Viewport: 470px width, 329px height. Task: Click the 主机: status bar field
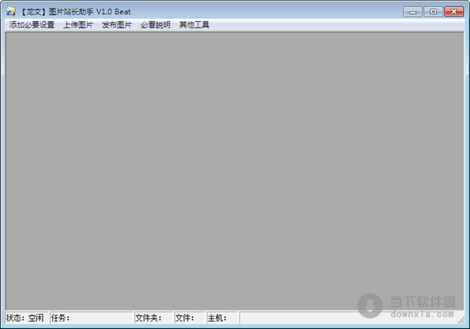[x=222, y=317]
